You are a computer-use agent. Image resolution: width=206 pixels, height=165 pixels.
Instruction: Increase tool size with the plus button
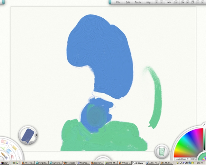[31, 143]
